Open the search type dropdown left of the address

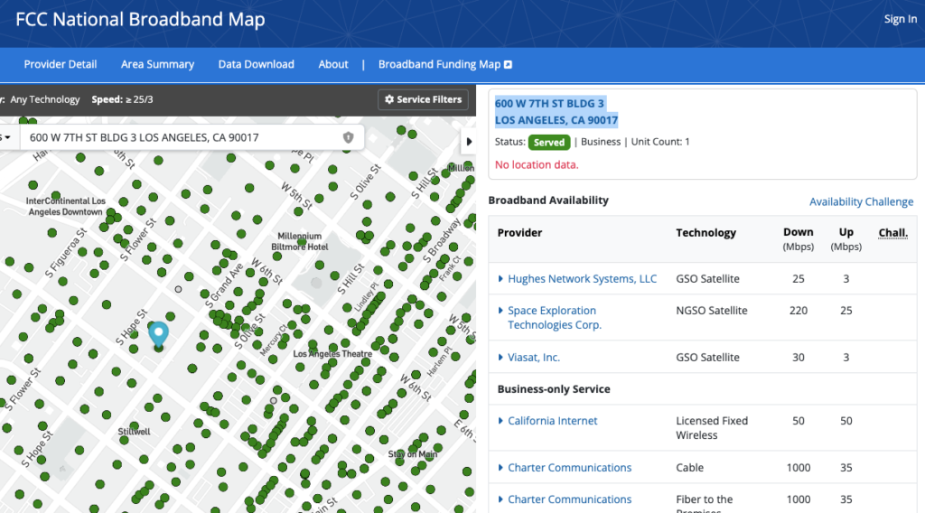[6, 137]
